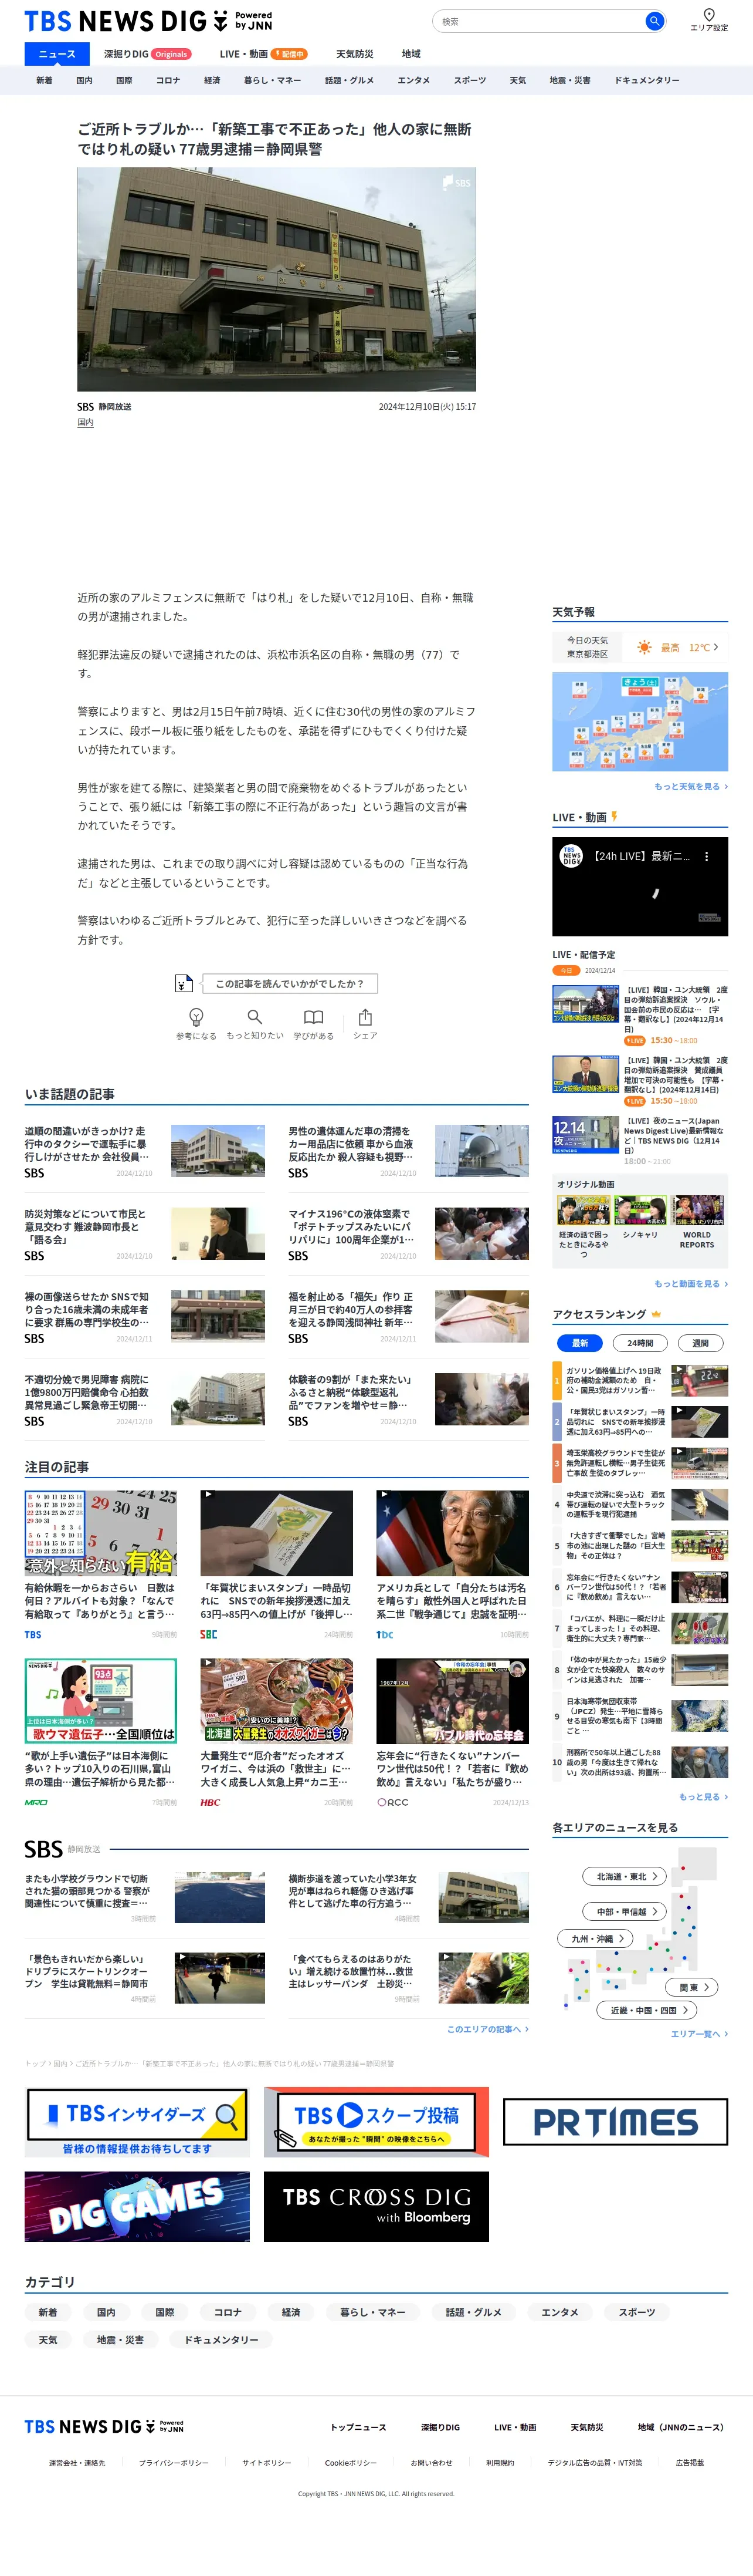Open the 地域 tab

(412, 54)
